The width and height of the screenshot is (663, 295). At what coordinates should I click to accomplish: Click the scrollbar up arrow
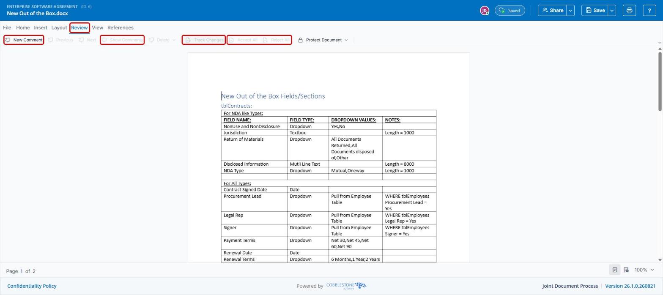(660, 49)
